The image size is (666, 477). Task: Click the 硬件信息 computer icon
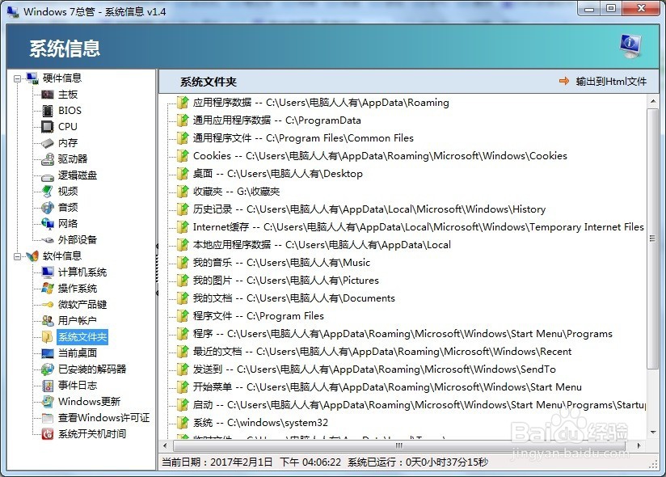(32, 78)
